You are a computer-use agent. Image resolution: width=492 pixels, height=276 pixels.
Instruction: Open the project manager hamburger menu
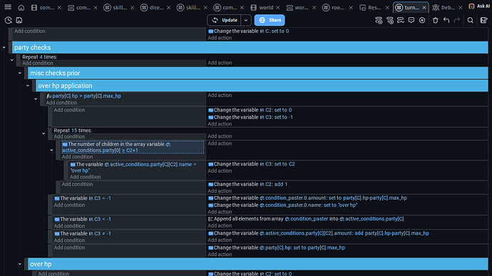point(8,7)
